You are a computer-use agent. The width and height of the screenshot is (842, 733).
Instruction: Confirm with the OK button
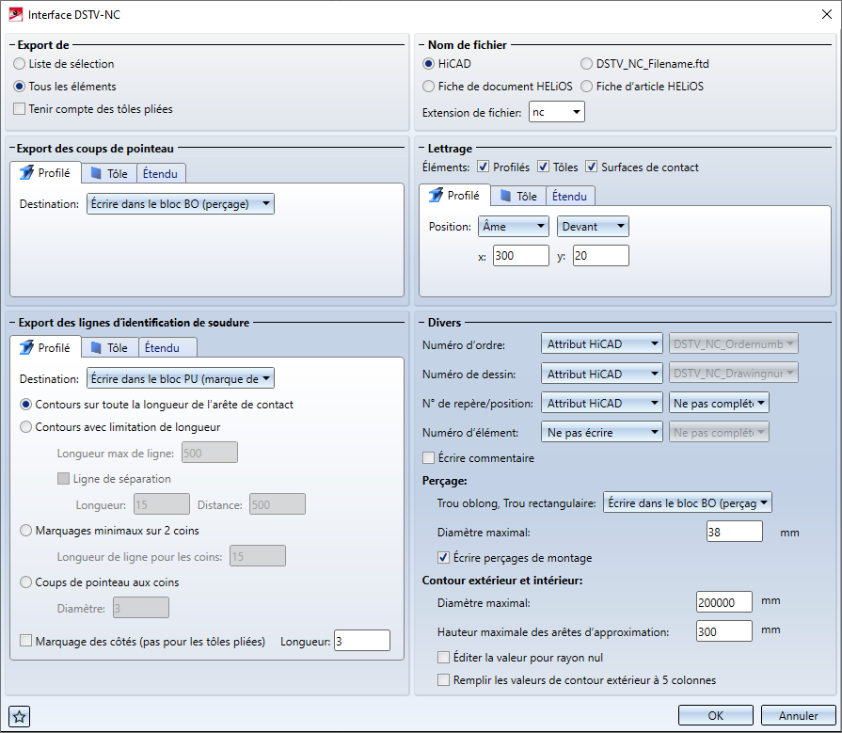[716, 716]
